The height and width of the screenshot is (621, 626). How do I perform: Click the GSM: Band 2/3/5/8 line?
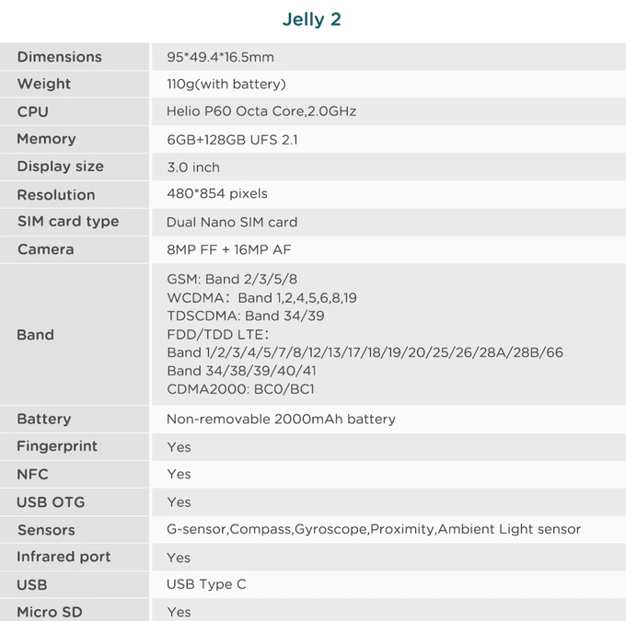click(232, 279)
